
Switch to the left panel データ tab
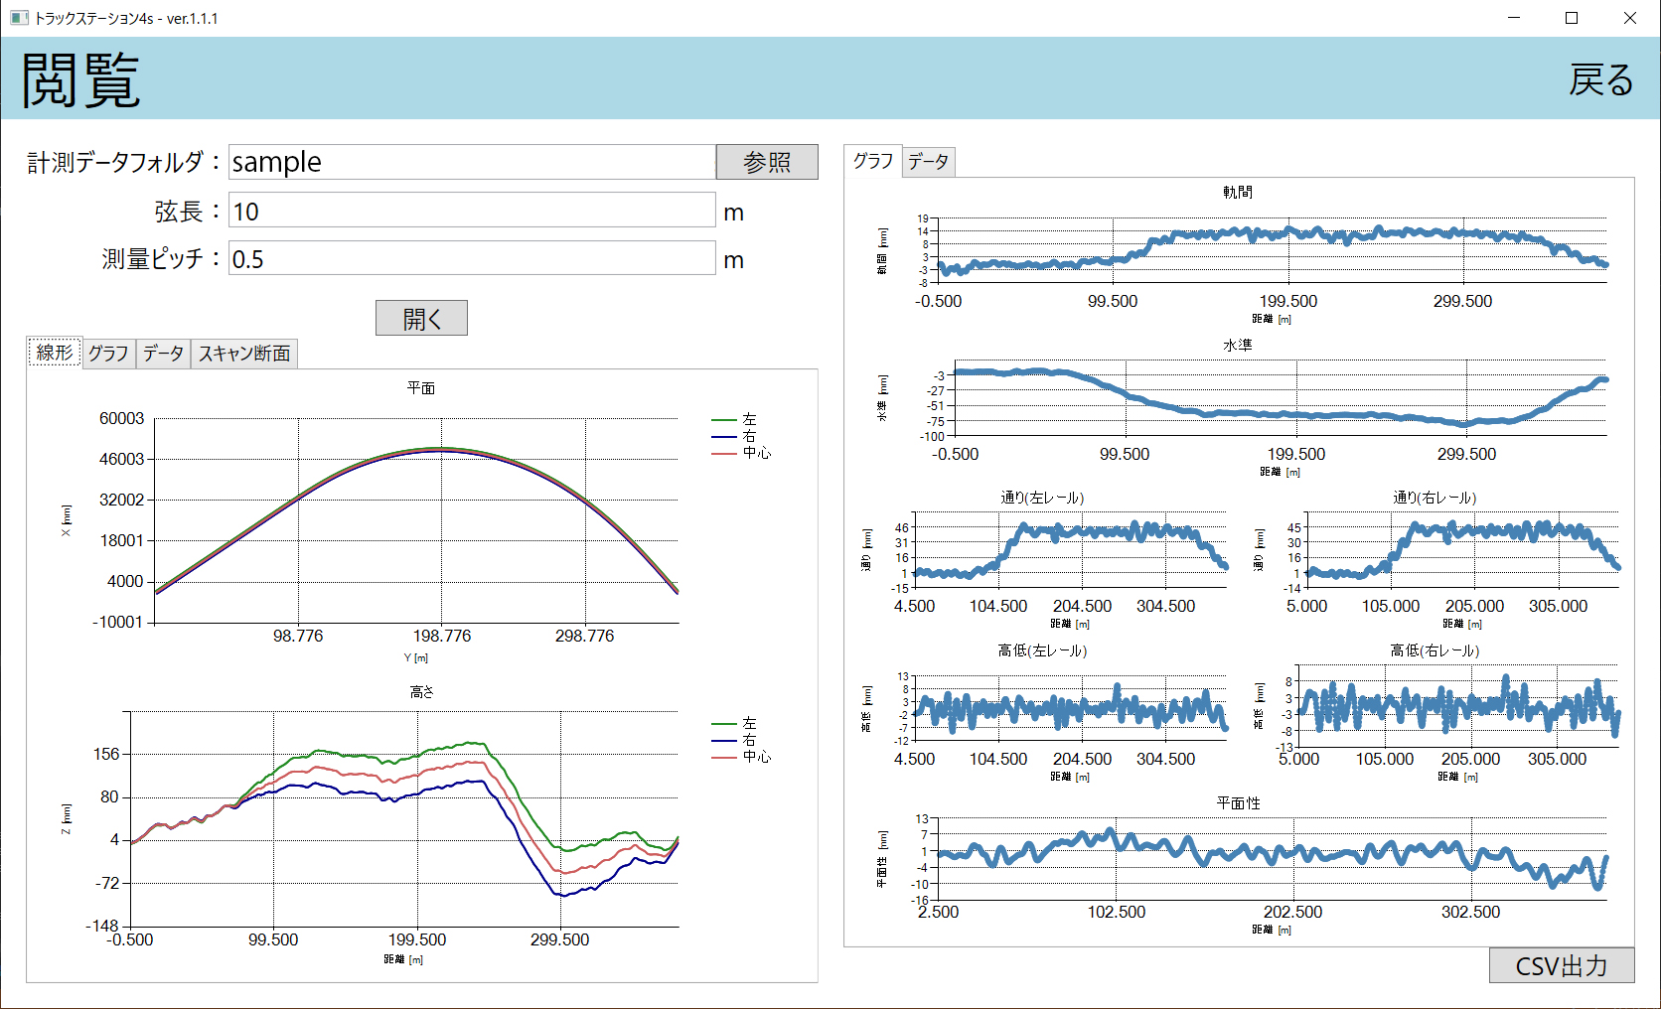(x=163, y=353)
